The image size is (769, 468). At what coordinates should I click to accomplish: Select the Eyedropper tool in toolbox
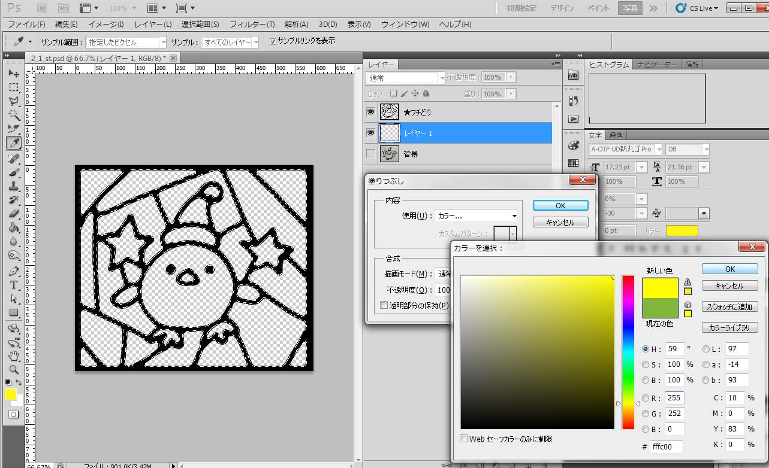13,142
